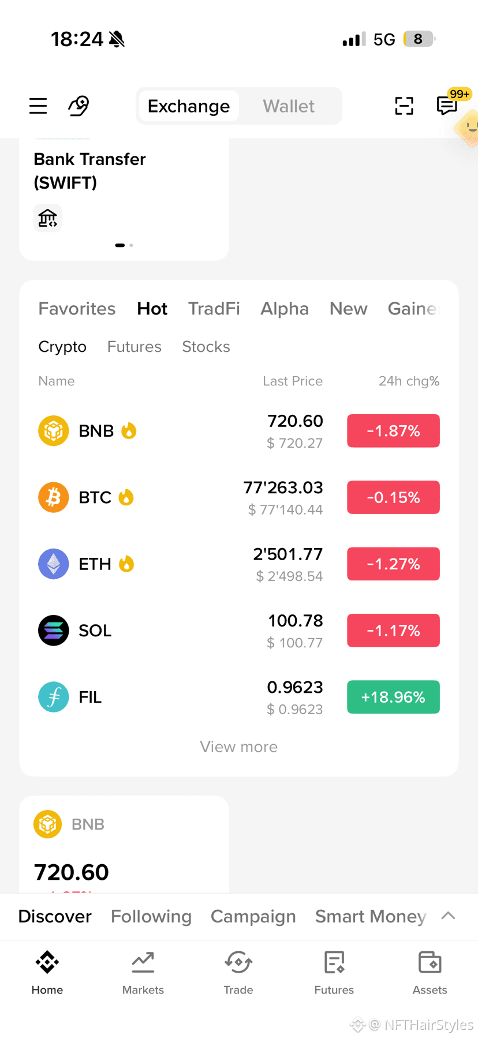Switch to Wallet mode toggle

[289, 106]
